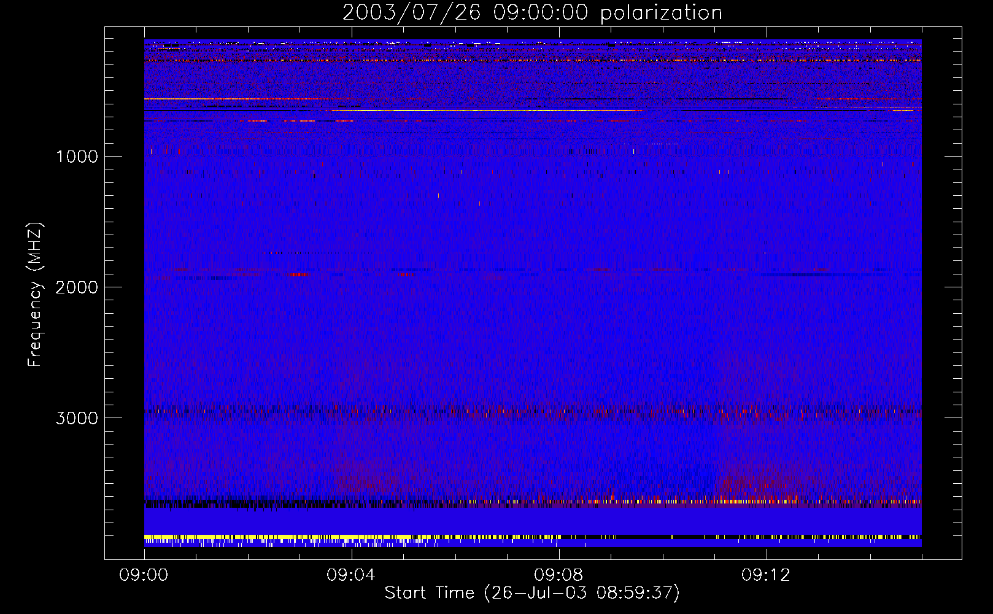This screenshot has width=993, height=614.
Task: Click the 09:04 time tick label
Action: (x=351, y=575)
